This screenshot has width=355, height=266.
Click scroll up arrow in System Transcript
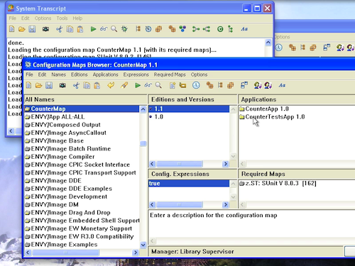pos(268,43)
